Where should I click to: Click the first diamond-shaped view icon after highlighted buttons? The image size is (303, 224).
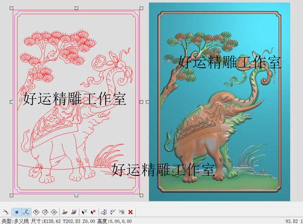coord(36,212)
